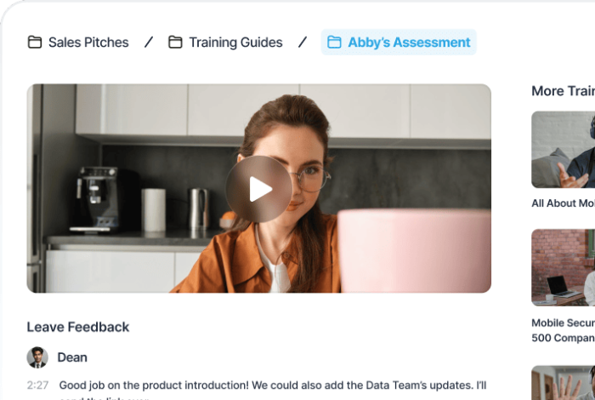Click the Training Guides folder icon

coord(175,43)
